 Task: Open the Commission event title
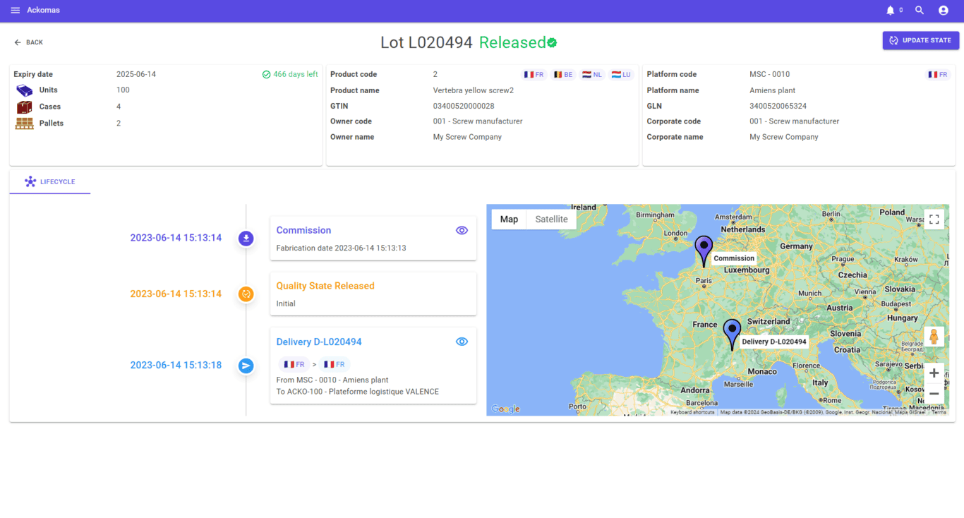303,230
